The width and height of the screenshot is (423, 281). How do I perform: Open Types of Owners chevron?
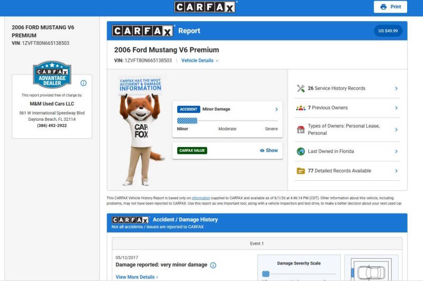coord(396,130)
